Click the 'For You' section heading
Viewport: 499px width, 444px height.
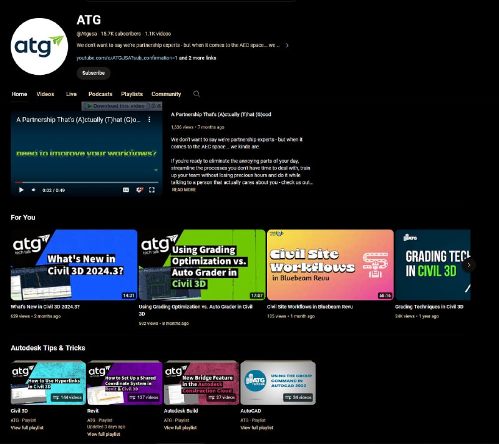tap(23, 217)
